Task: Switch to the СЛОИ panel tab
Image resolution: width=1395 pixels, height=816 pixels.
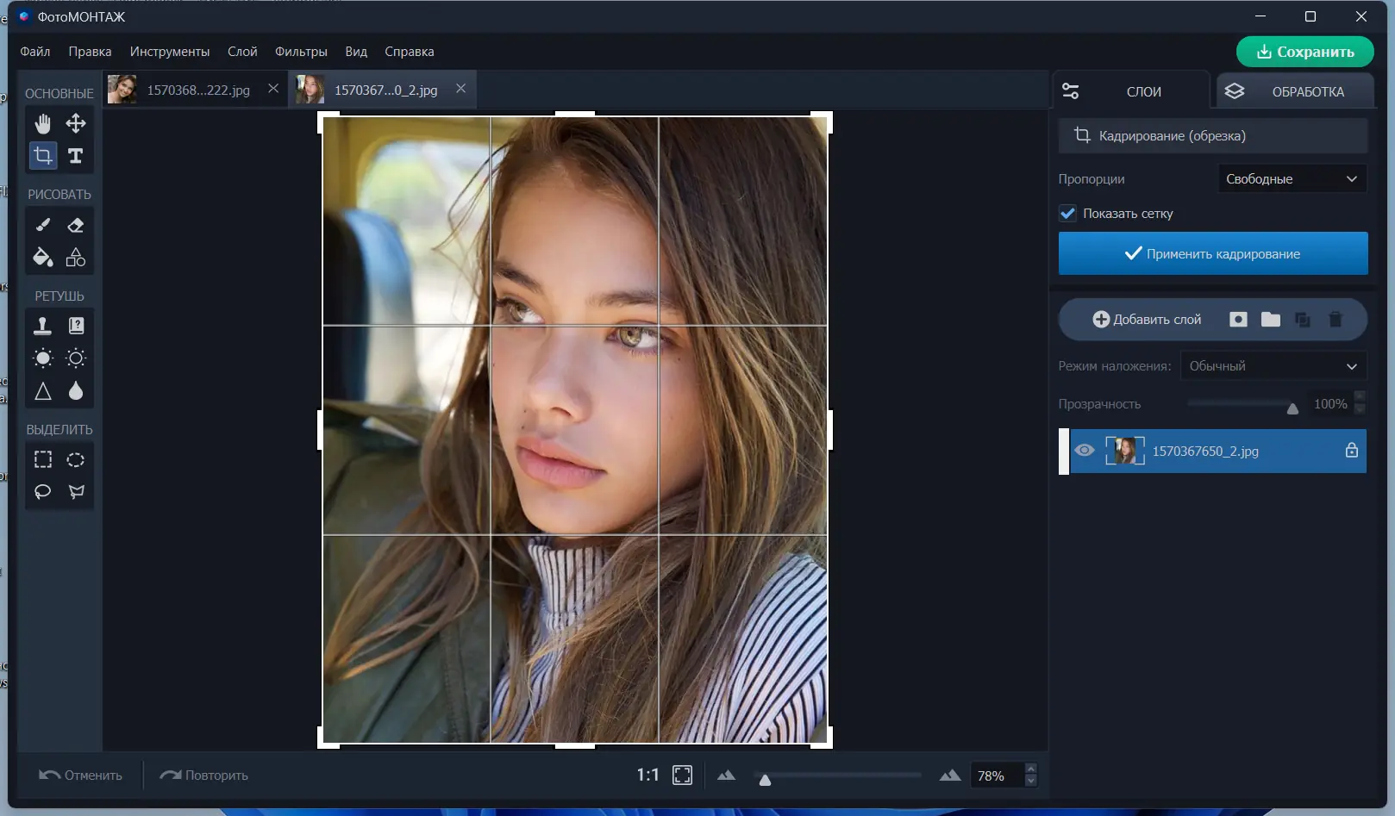Action: (1131, 91)
